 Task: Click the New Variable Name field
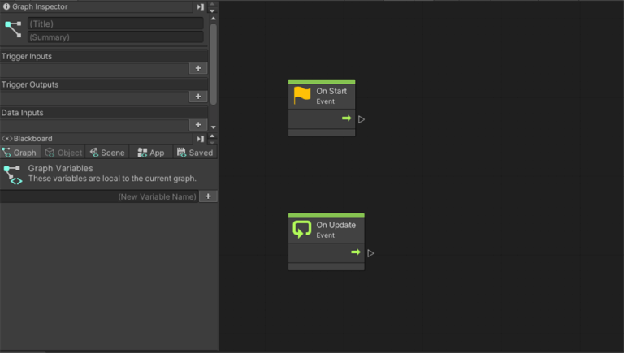99,196
